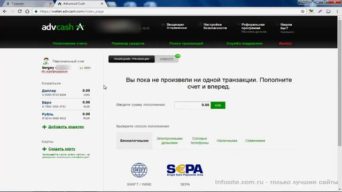Choose the SEPA payment logo
342x192 pixels.
[185, 170]
